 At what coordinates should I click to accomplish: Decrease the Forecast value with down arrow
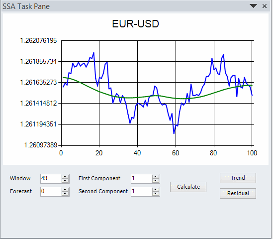click(65, 194)
